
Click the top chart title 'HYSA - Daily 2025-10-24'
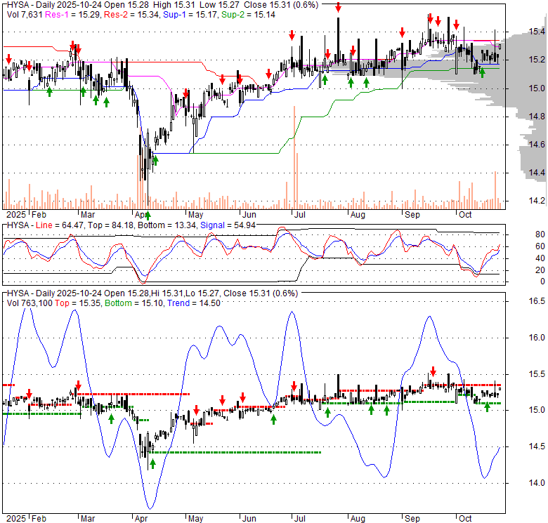tap(53, 5)
